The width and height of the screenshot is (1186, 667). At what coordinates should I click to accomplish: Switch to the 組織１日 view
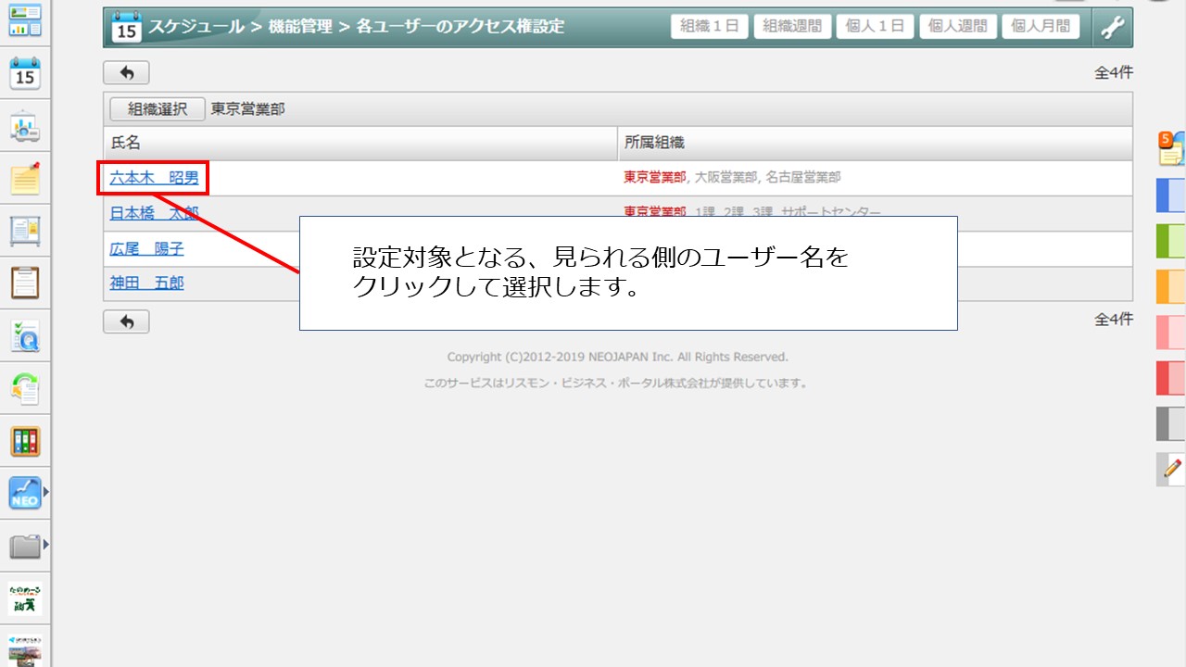point(710,27)
